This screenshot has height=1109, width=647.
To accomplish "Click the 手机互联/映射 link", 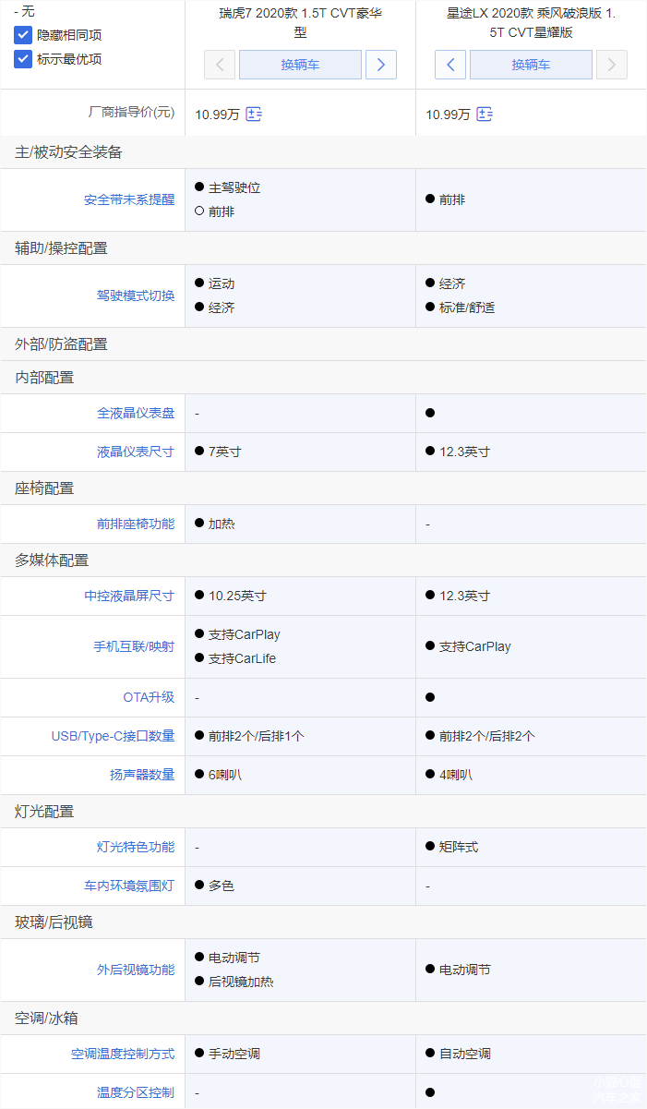I will pyautogui.click(x=134, y=646).
